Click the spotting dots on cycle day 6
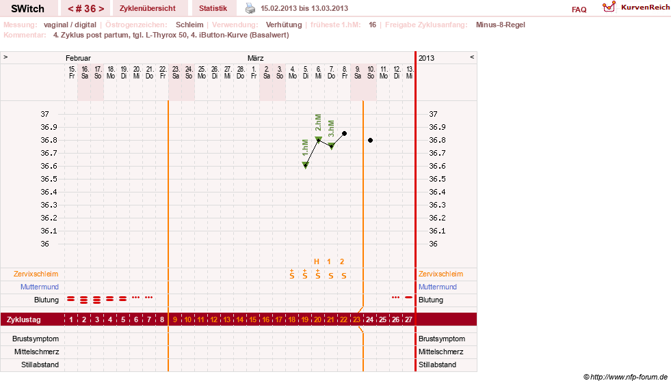The width and height of the screenshot is (671, 385). pos(135,297)
